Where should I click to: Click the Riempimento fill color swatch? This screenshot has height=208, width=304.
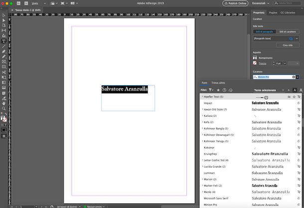(255, 58)
